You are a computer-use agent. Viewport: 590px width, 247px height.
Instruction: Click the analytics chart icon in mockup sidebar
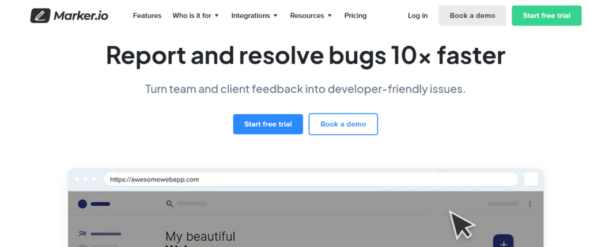pos(82,234)
